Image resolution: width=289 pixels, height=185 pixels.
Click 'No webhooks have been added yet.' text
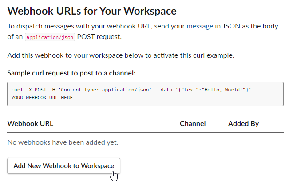click(x=63, y=142)
